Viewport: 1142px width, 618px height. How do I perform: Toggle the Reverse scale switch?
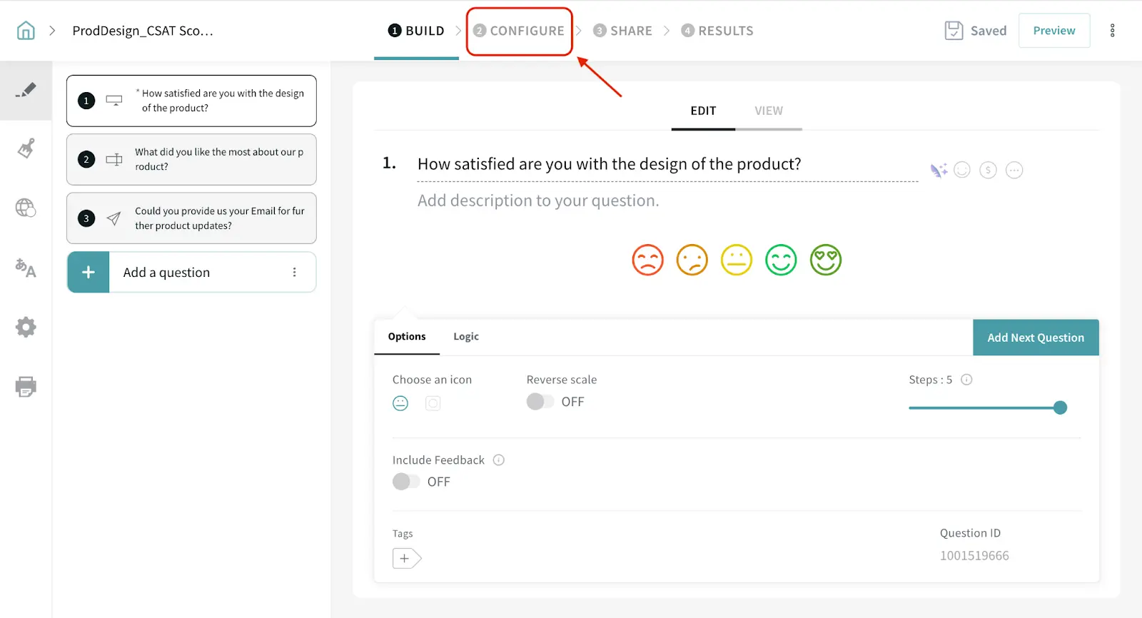(540, 402)
